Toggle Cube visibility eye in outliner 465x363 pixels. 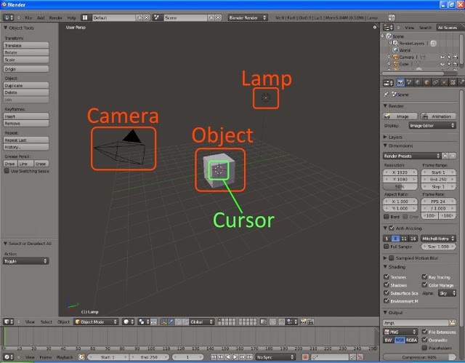[442, 64]
